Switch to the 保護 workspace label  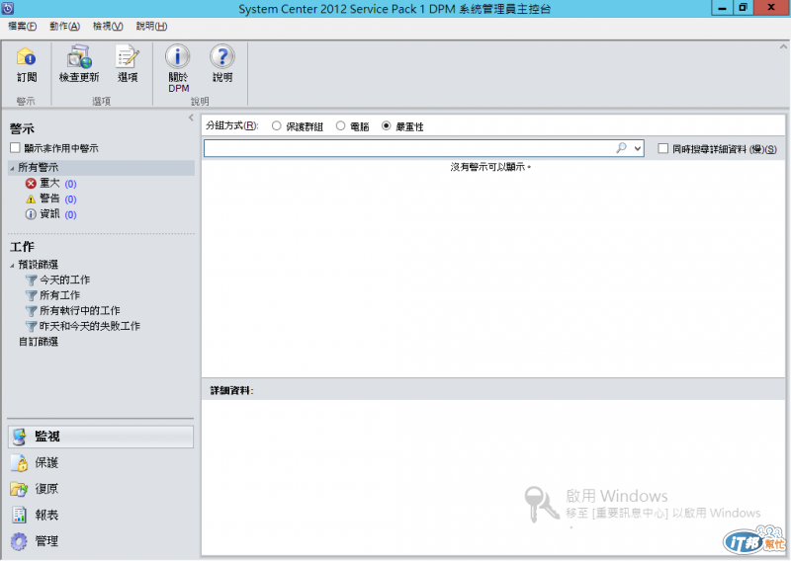[x=46, y=462]
